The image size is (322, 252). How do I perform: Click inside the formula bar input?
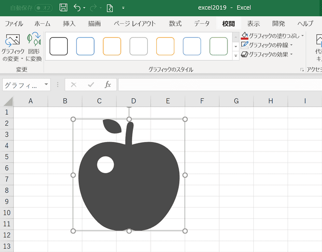pos(220,85)
